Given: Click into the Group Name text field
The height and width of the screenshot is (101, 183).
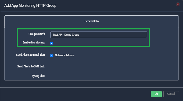Looking at the screenshot, I should point(99,35).
